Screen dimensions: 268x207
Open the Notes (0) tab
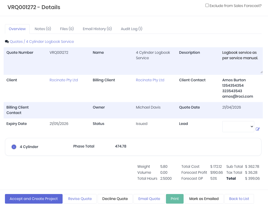coord(43,29)
